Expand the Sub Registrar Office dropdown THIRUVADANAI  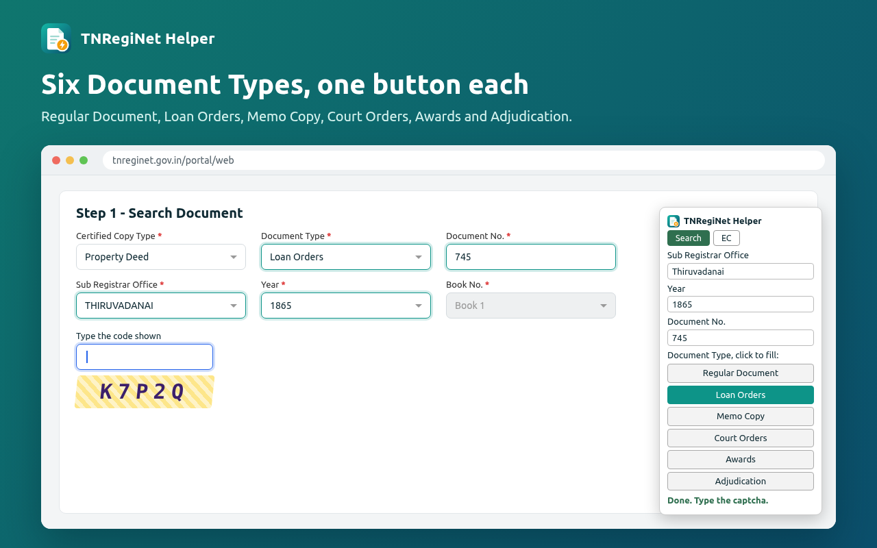[161, 306]
